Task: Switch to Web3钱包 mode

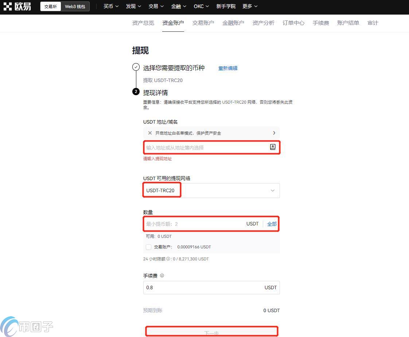Action: (x=75, y=6)
